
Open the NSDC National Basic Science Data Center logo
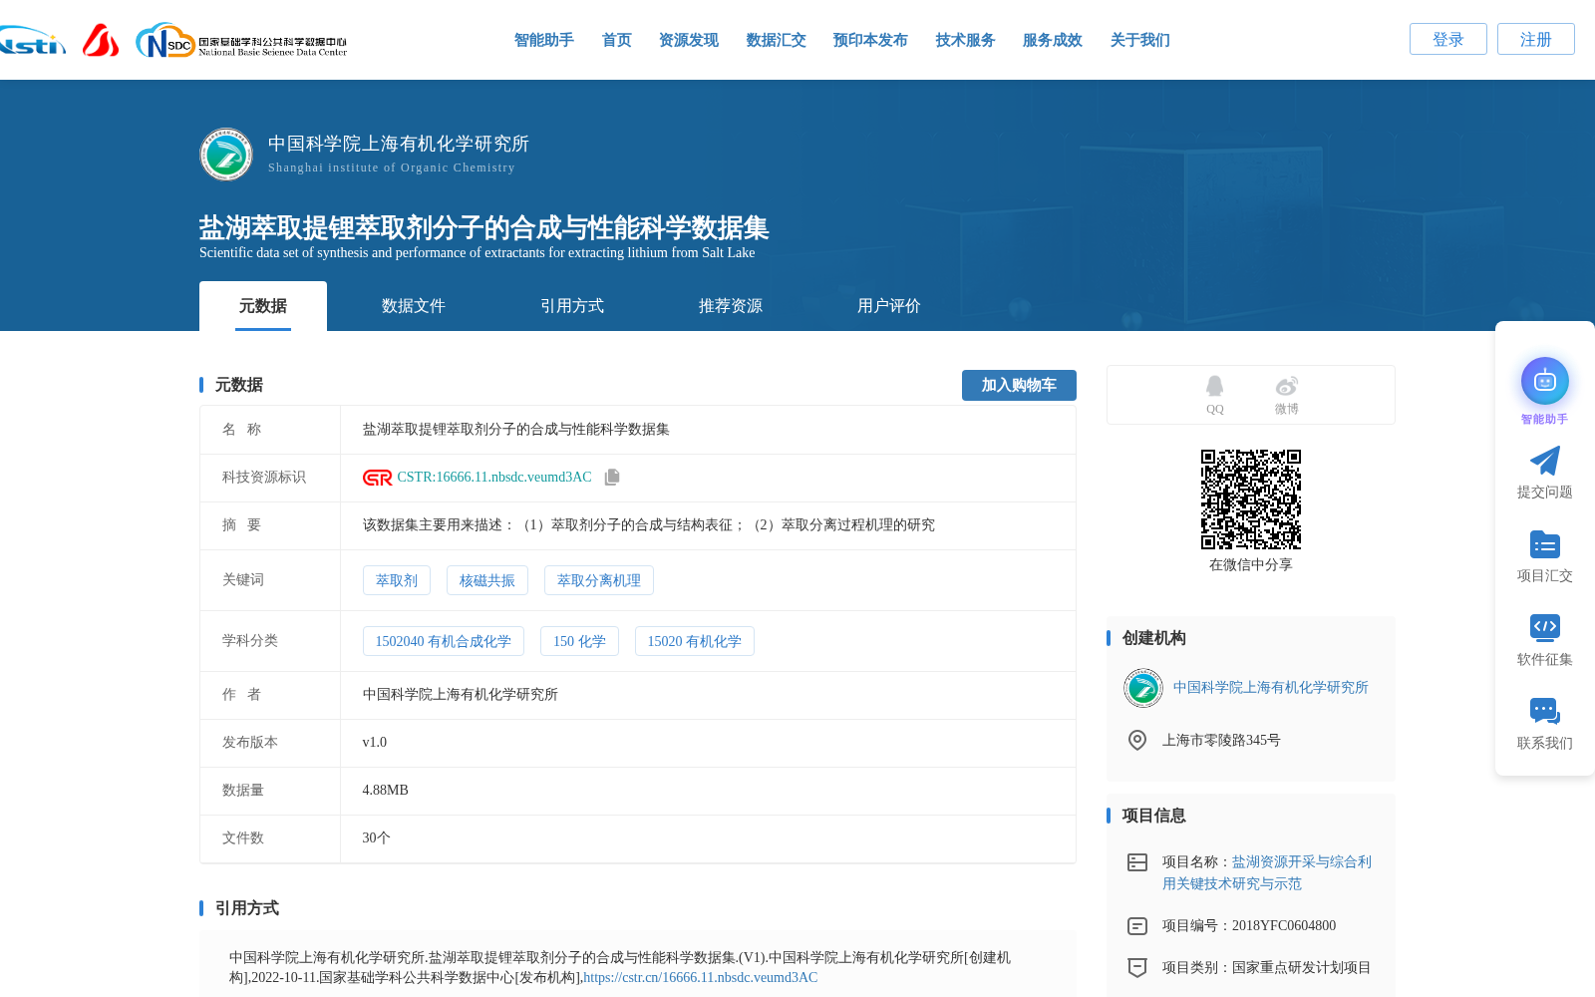241,41
